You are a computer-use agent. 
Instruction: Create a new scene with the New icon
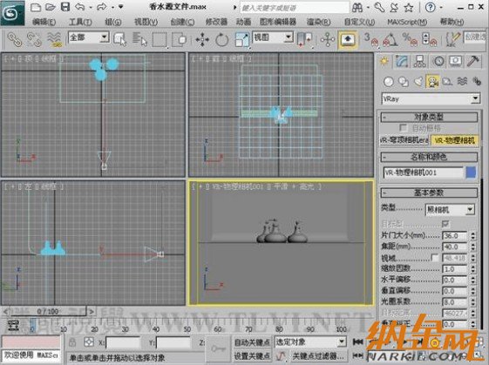[36, 7]
